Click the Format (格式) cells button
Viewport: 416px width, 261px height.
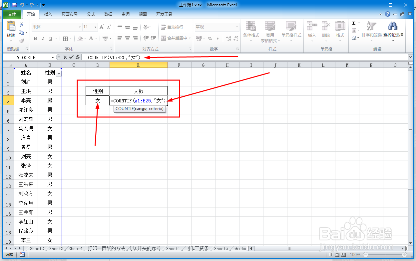340,31
